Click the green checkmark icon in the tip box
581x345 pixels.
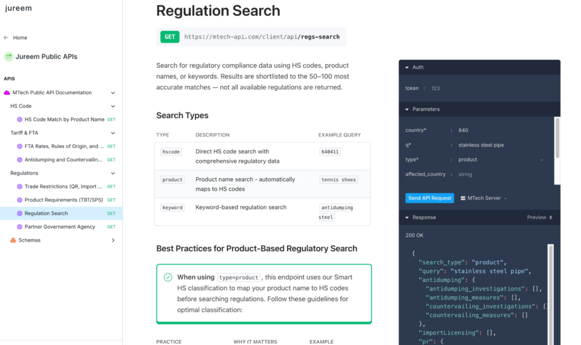tap(168, 277)
